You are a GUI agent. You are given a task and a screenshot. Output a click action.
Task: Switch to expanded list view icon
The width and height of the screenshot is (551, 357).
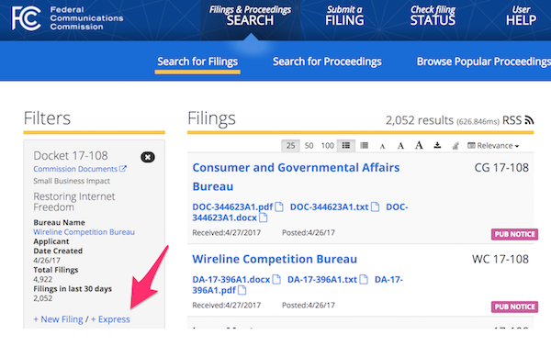[x=346, y=145]
